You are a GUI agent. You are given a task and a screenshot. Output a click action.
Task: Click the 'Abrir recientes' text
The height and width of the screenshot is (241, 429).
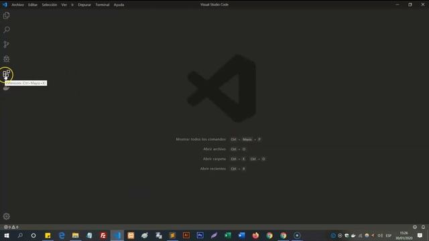pyautogui.click(x=213, y=169)
